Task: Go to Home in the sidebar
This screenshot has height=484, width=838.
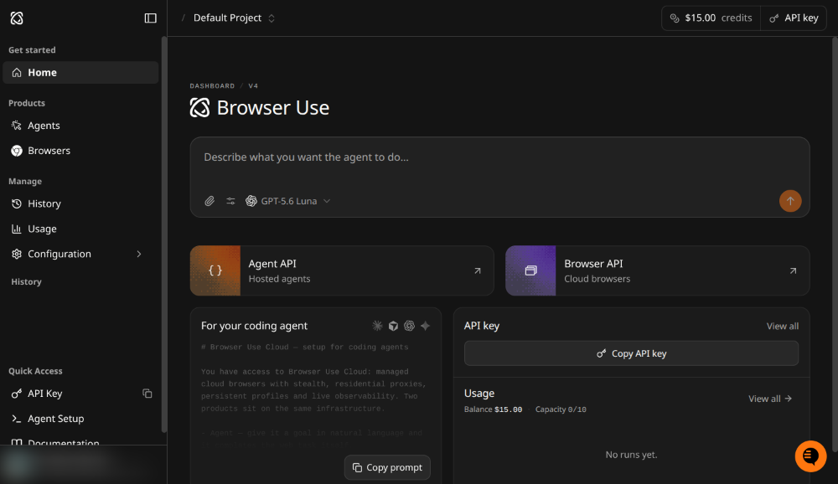Action: 80,73
